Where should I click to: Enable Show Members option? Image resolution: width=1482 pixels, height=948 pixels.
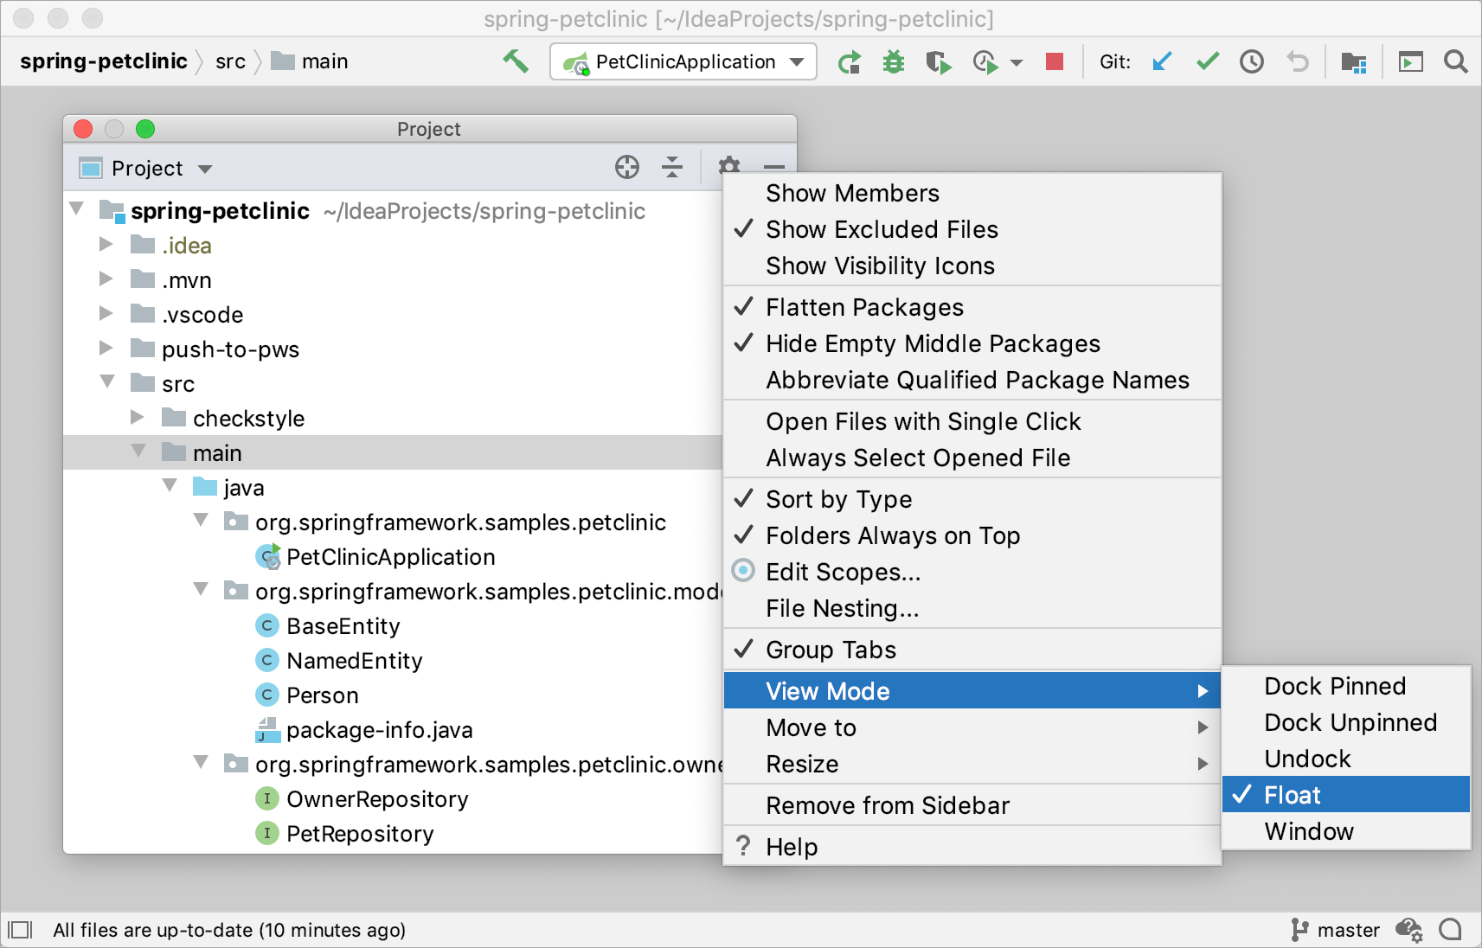click(x=972, y=193)
